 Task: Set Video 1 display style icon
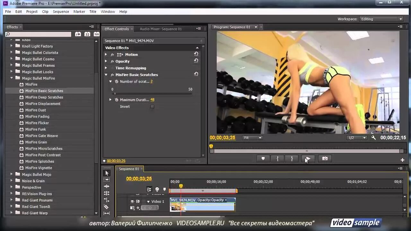[x=132, y=208]
